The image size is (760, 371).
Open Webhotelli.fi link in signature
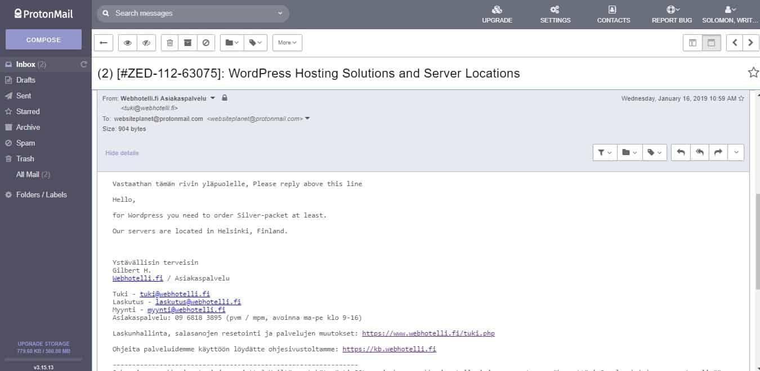[x=138, y=278]
